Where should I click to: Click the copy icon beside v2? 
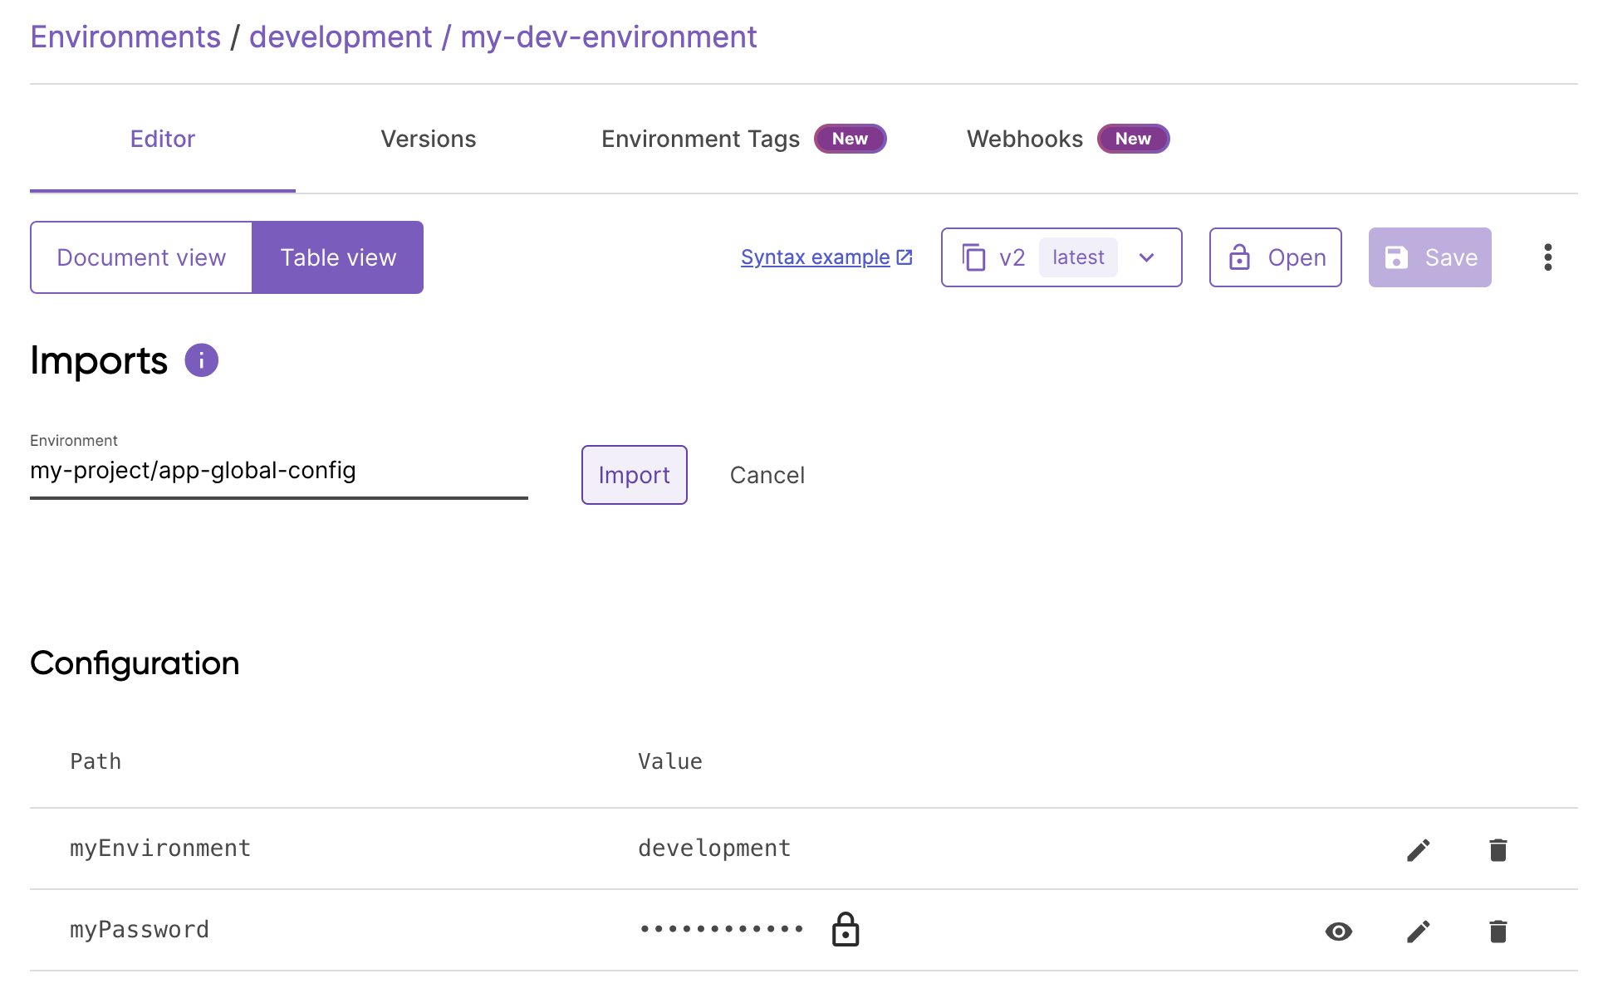click(x=973, y=257)
